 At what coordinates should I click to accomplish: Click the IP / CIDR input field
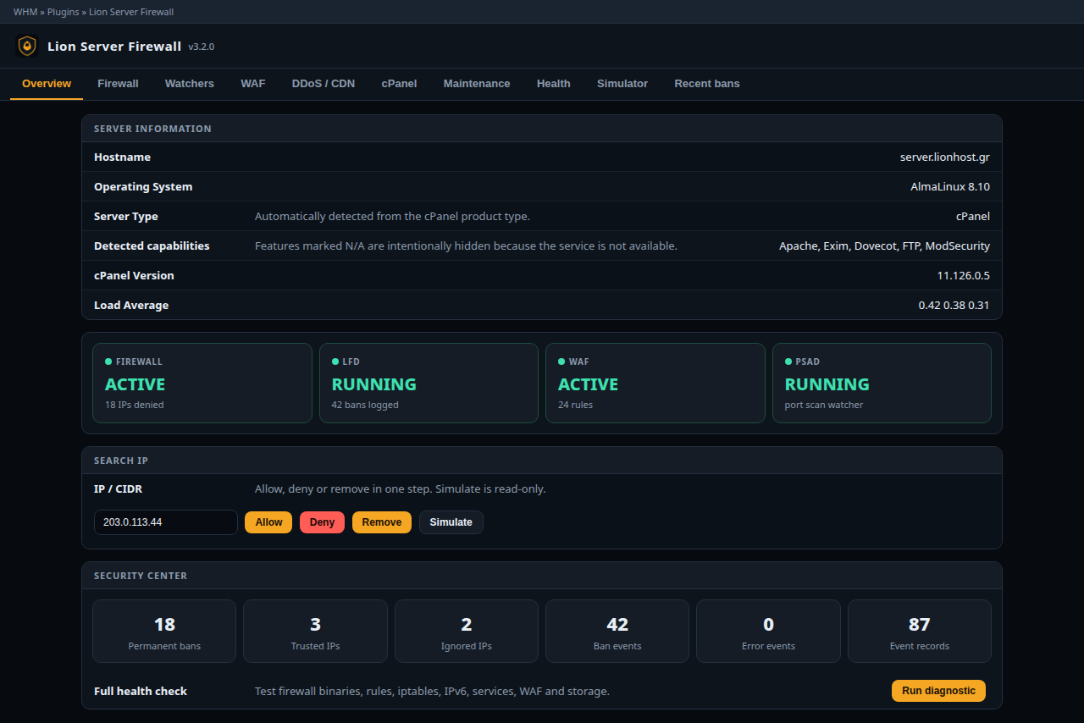165,522
